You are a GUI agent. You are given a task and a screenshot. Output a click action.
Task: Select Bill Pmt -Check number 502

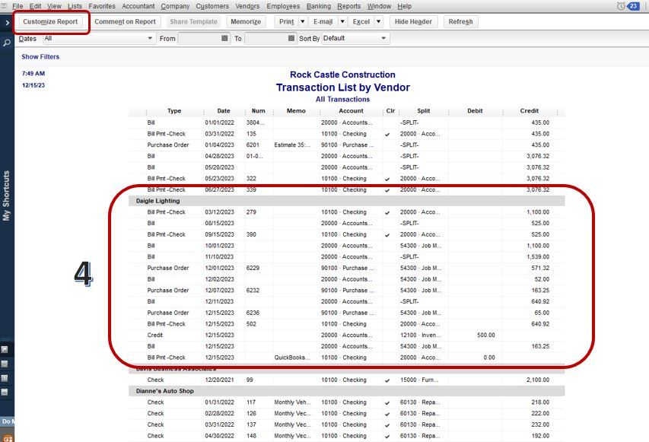pyautogui.click(x=346, y=323)
